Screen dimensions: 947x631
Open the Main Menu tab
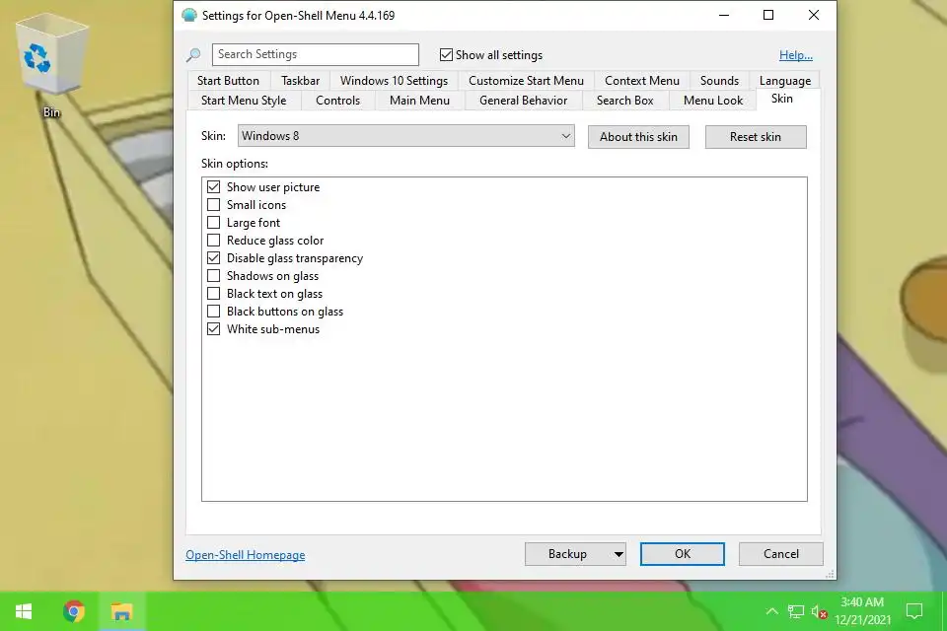(420, 101)
